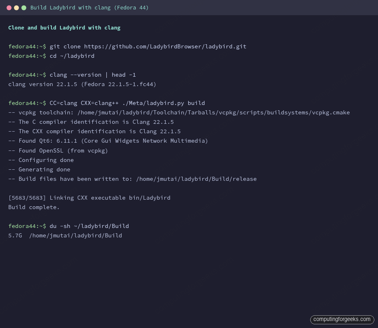Click the heading 'Clone and build Ladybird with clang'

pyautogui.click(x=65, y=27)
